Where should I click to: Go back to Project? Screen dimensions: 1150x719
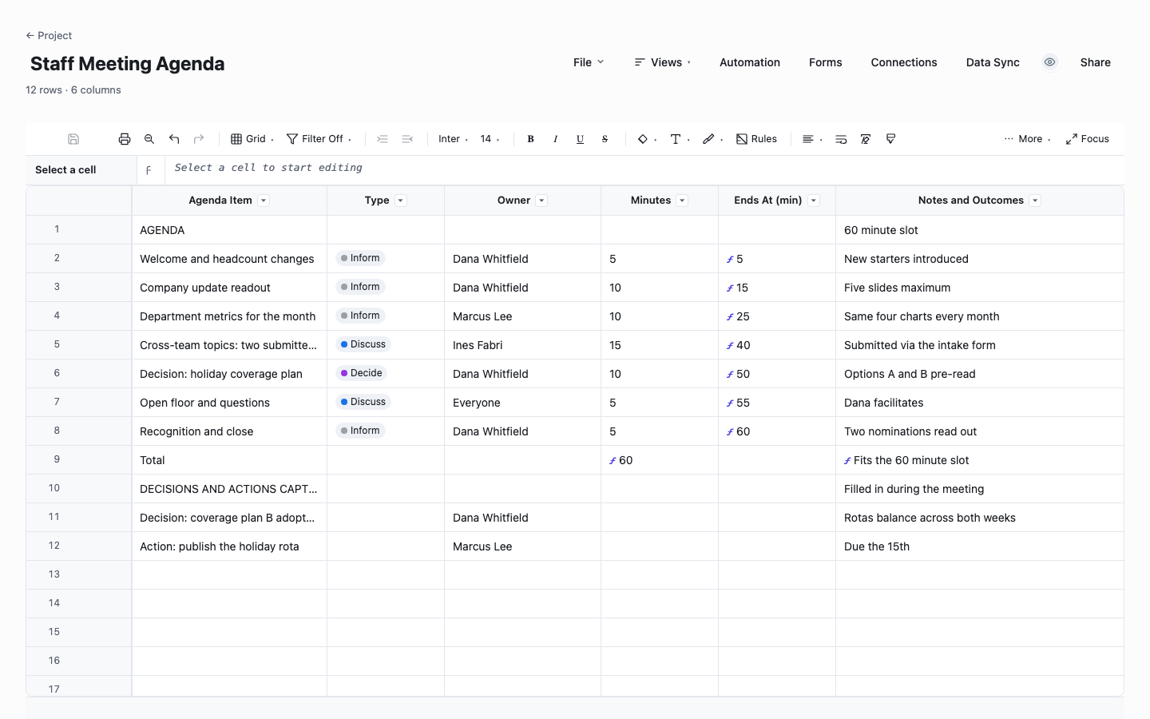coord(49,35)
